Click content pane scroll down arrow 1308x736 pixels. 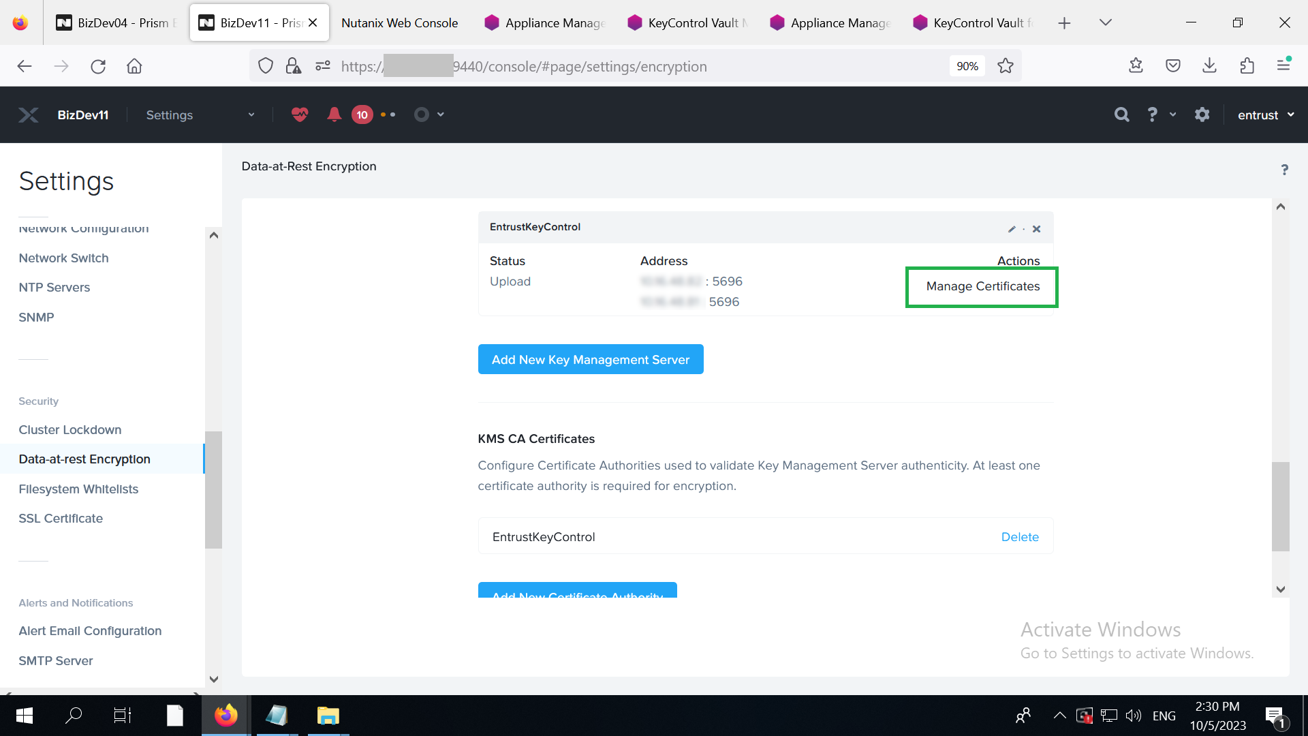[x=1281, y=589]
